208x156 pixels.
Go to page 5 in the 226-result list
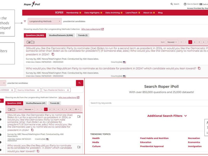pyautogui.click(x=62, y=109)
